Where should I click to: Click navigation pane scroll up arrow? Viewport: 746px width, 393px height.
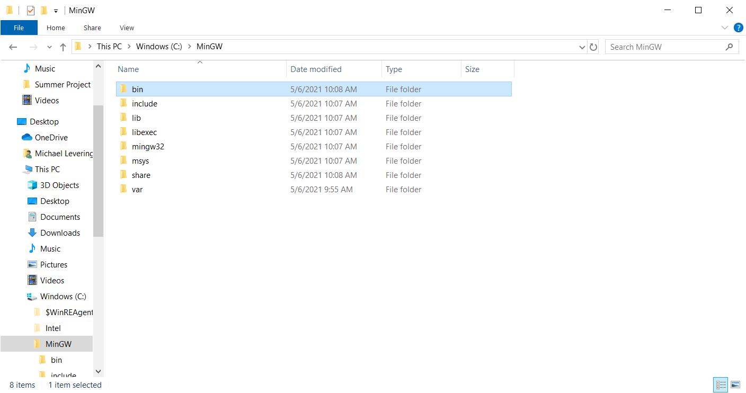(x=98, y=67)
